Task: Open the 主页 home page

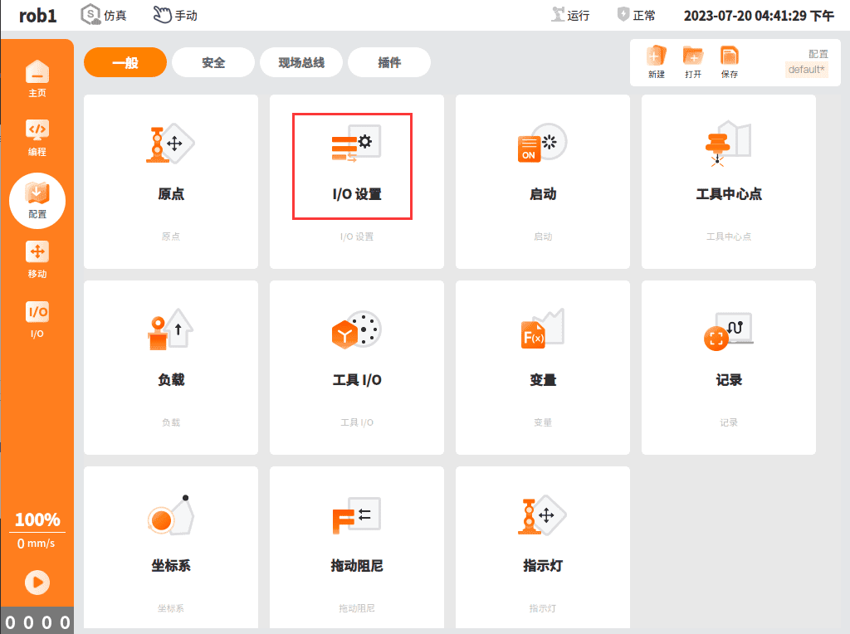Action: (37, 79)
